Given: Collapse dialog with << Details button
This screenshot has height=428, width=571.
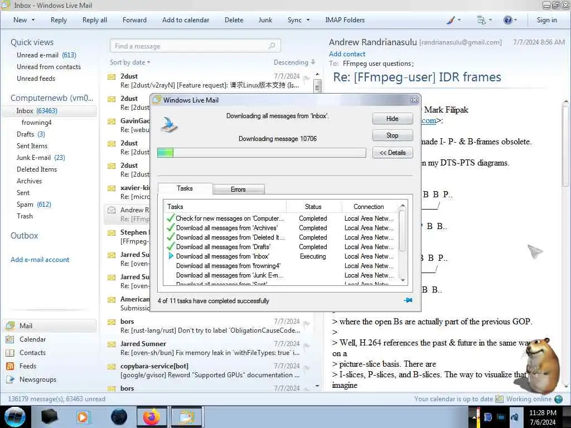Looking at the screenshot, I should 392,153.
